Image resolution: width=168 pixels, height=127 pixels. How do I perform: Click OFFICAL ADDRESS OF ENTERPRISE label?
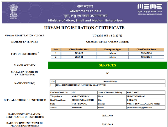coord(25,100)
